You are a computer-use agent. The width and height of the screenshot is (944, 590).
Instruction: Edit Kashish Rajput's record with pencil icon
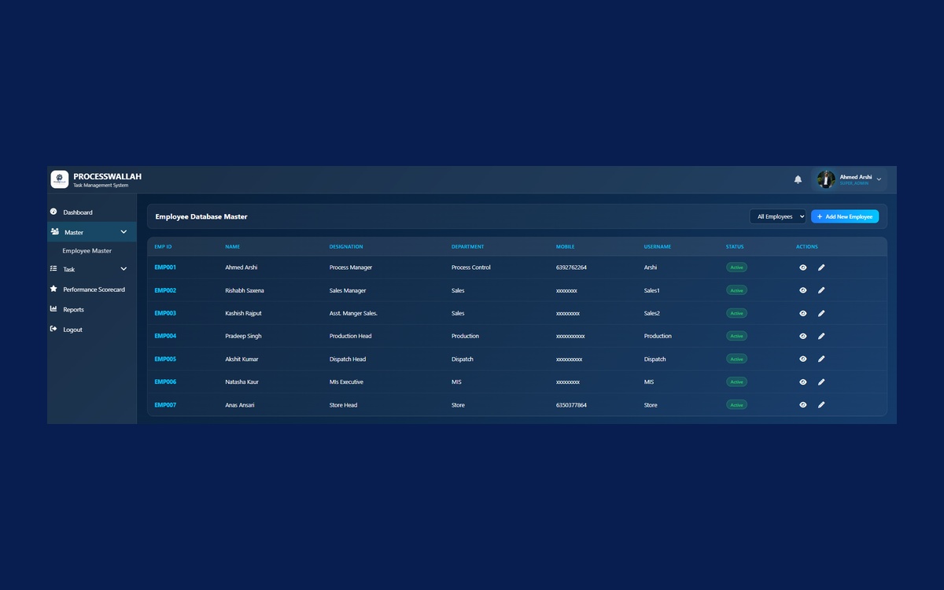(821, 313)
